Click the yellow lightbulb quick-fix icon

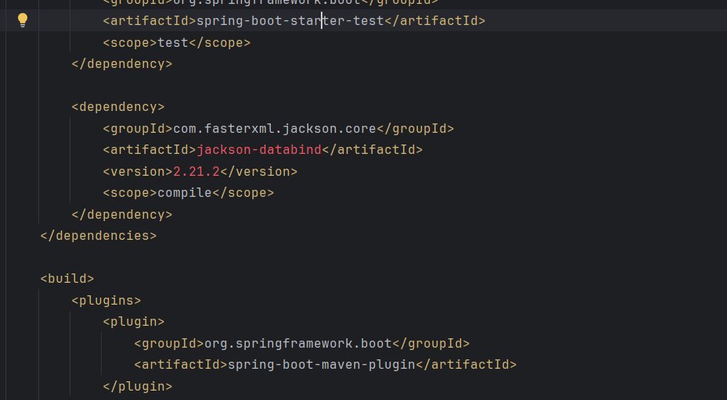click(23, 20)
